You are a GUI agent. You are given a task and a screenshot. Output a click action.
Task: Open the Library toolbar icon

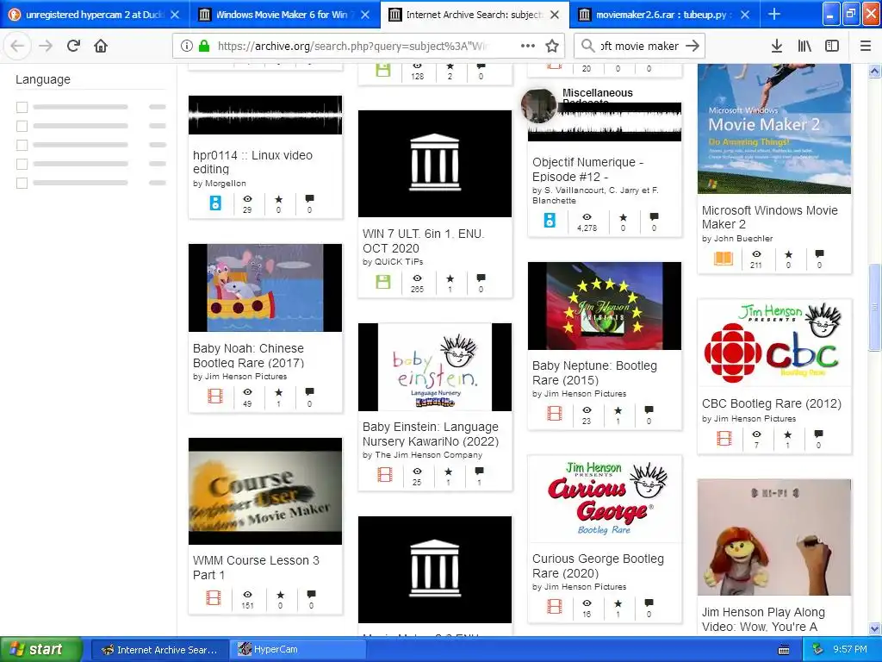click(x=804, y=47)
